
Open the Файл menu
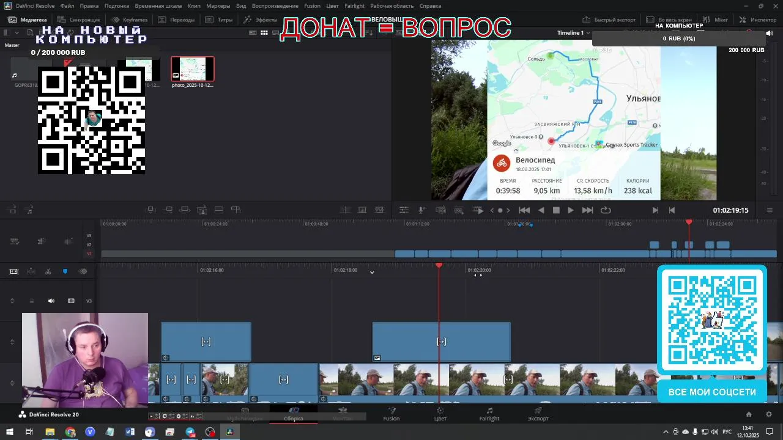pyautogui.click(x=67, y=5)
